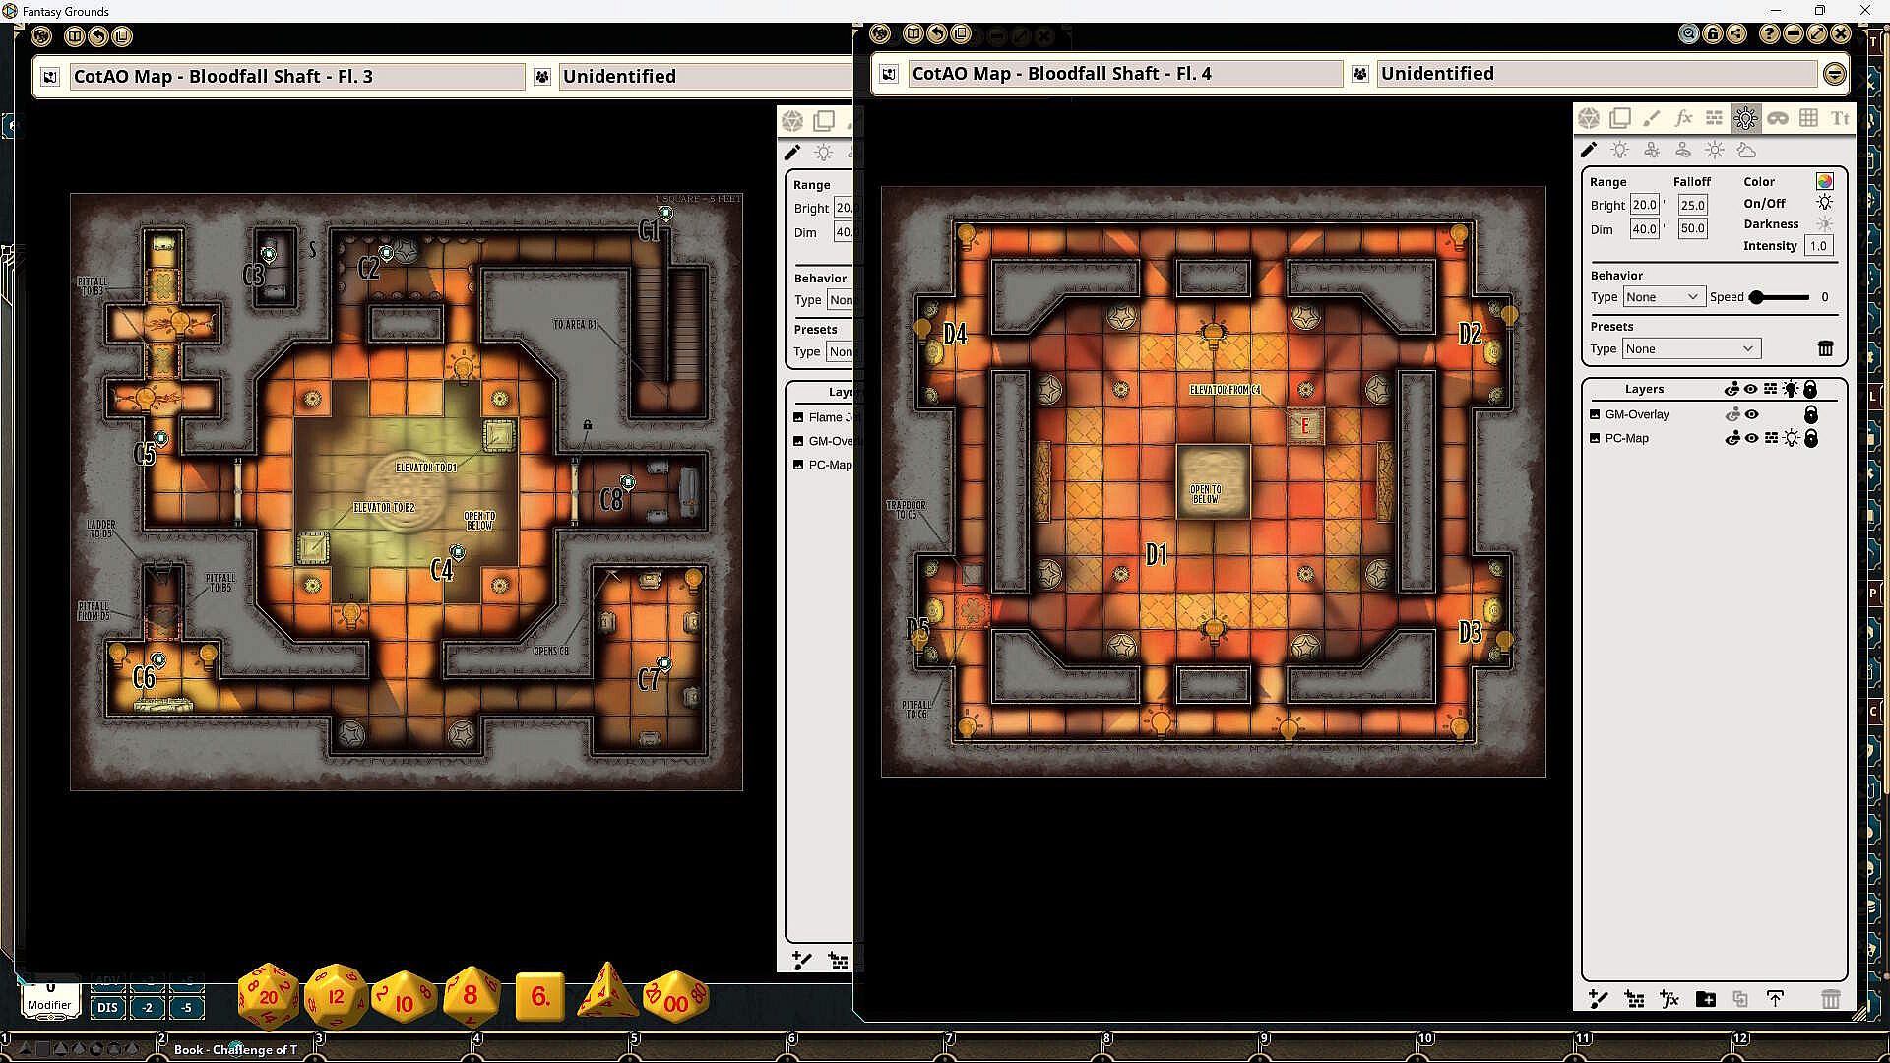Open help with the question mark icon
Screen dimensions: 1890x1063
coord(1770,33)
